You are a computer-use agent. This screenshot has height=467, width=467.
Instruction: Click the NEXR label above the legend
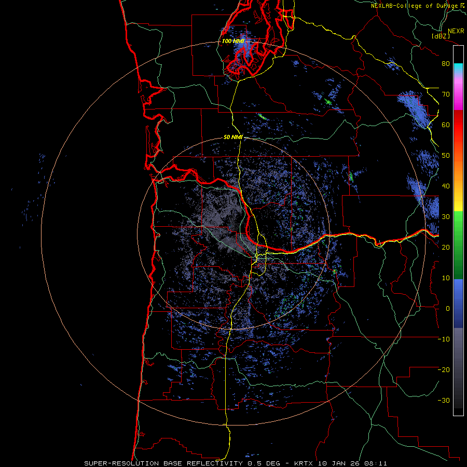456,31
